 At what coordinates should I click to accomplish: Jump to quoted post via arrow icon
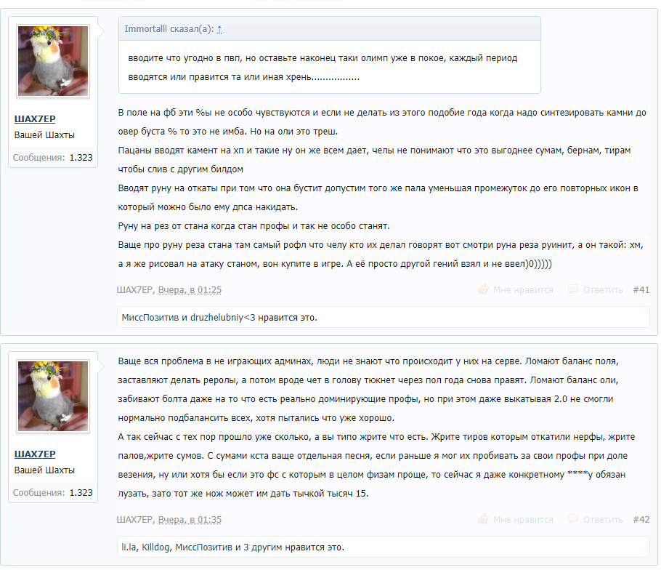coord(219,29)
